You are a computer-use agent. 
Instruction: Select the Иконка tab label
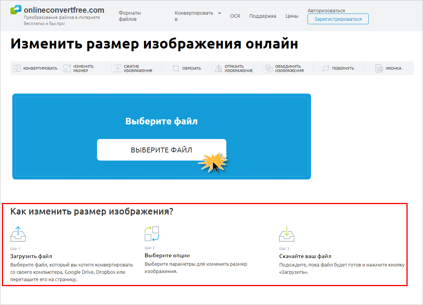coord(393,68)
